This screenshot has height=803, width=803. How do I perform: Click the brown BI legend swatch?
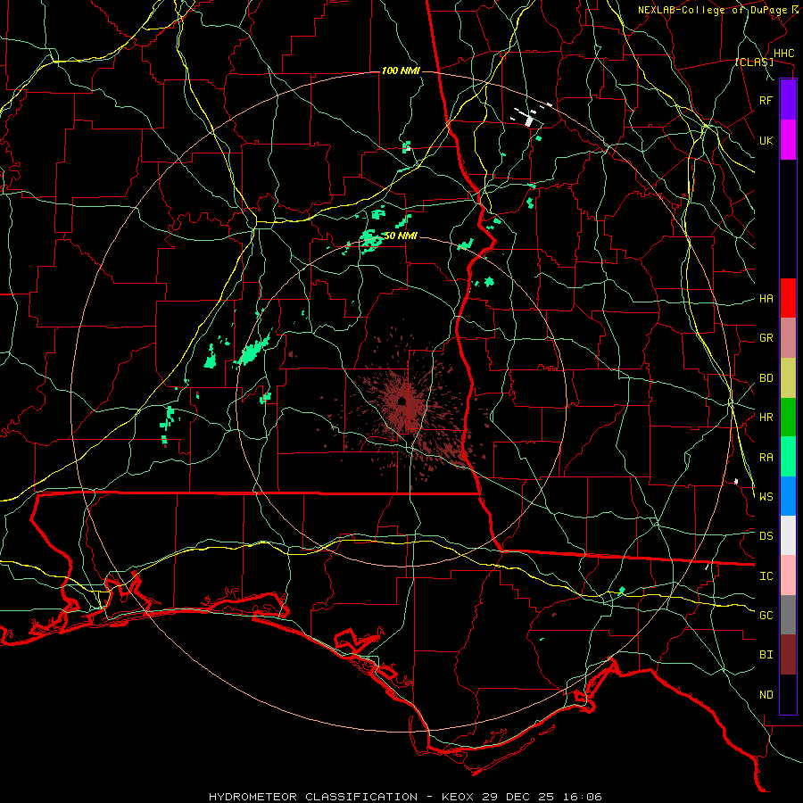pos(788,655)
